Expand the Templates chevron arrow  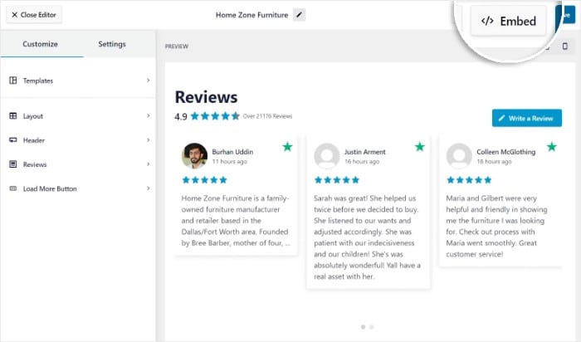tap(149, 81)
